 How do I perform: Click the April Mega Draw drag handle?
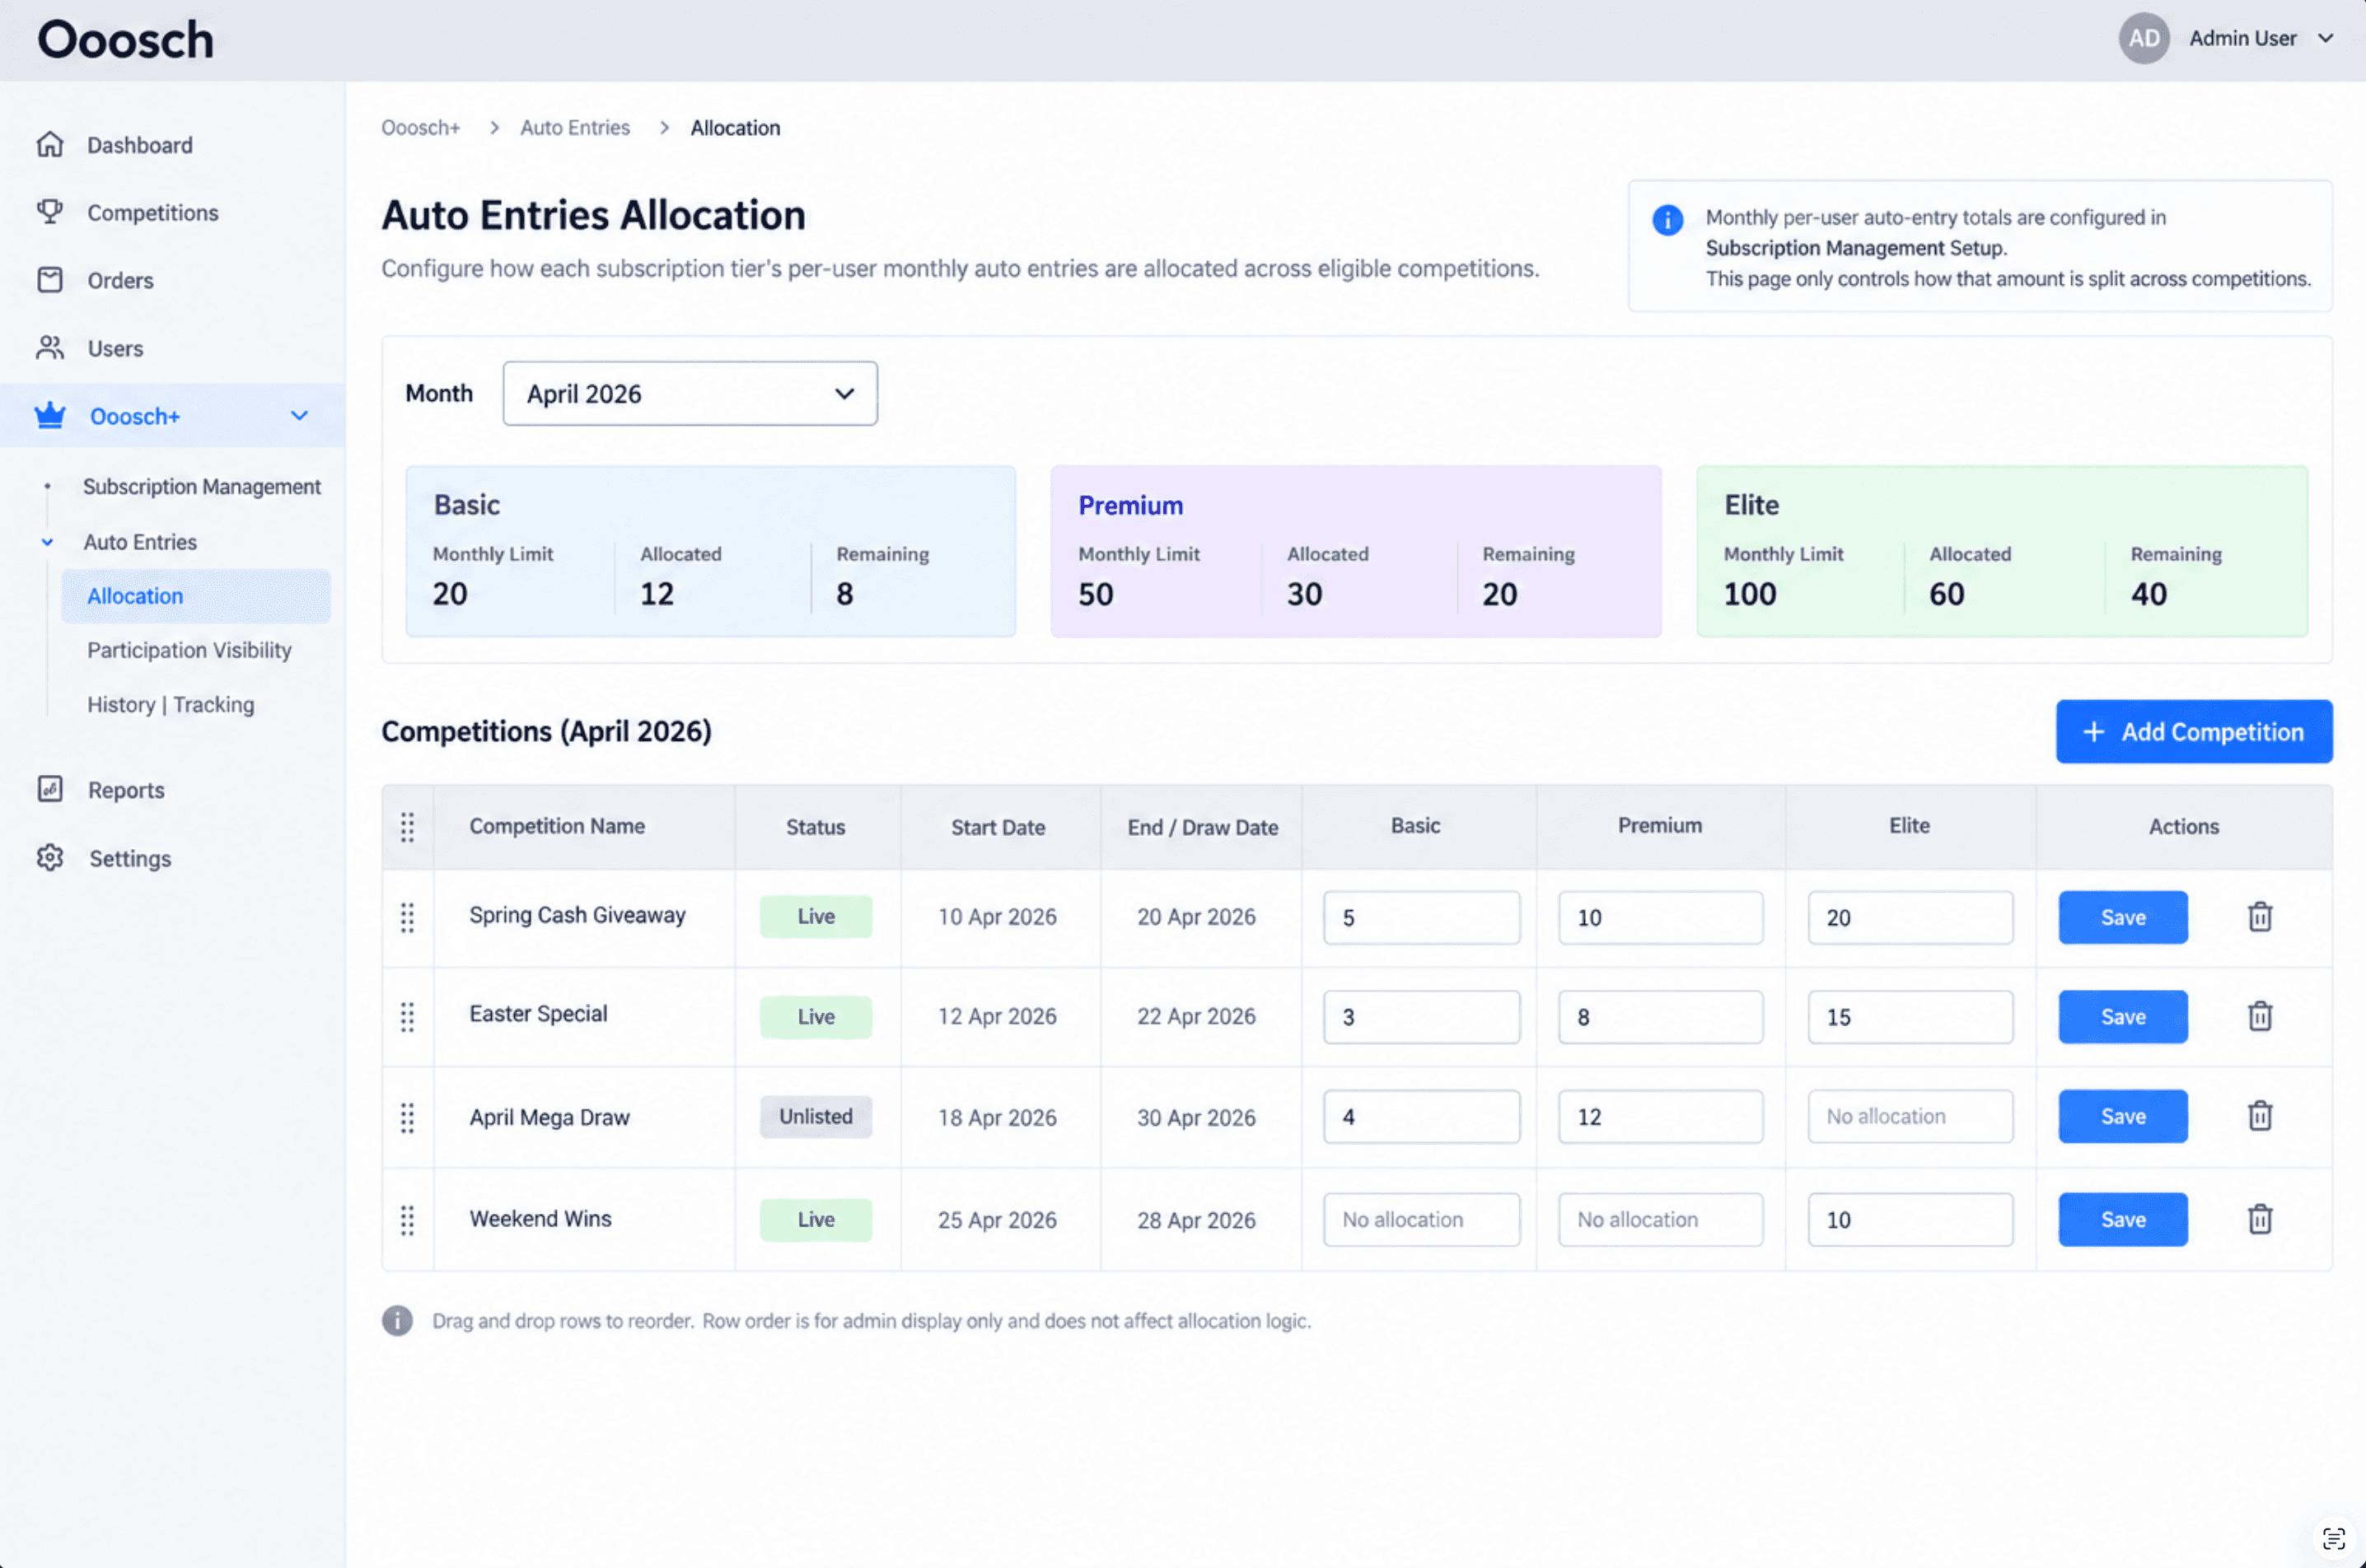[x=407, y=1118]
